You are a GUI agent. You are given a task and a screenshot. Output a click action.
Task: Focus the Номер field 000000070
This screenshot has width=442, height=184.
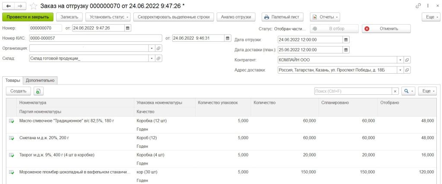click(46, 28)
